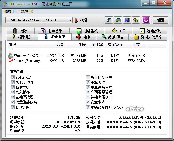Toggle the 電源進階管理 checkbox
The width and height of the screenshot is (174, 141).
click(x=88, y=87)
